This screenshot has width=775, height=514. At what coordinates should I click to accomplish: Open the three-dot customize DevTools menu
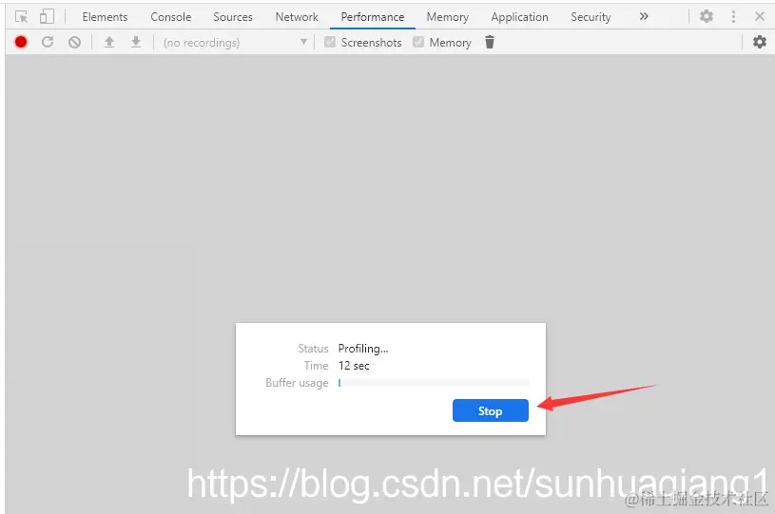(733, 16)
